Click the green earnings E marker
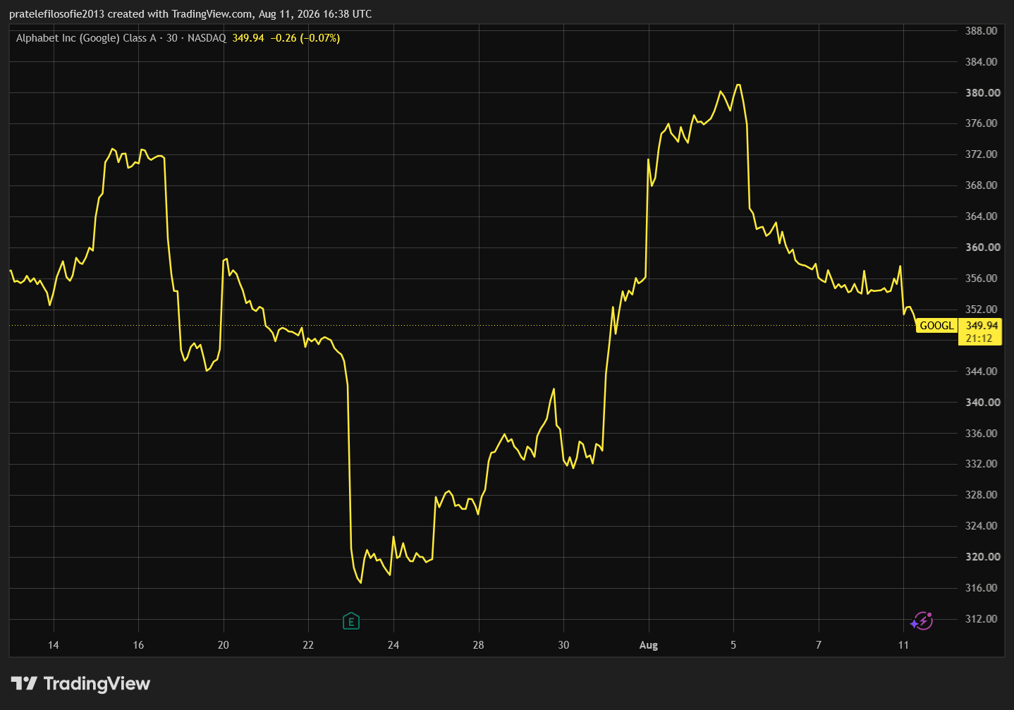1014x710 pixels. pos(350,621)
